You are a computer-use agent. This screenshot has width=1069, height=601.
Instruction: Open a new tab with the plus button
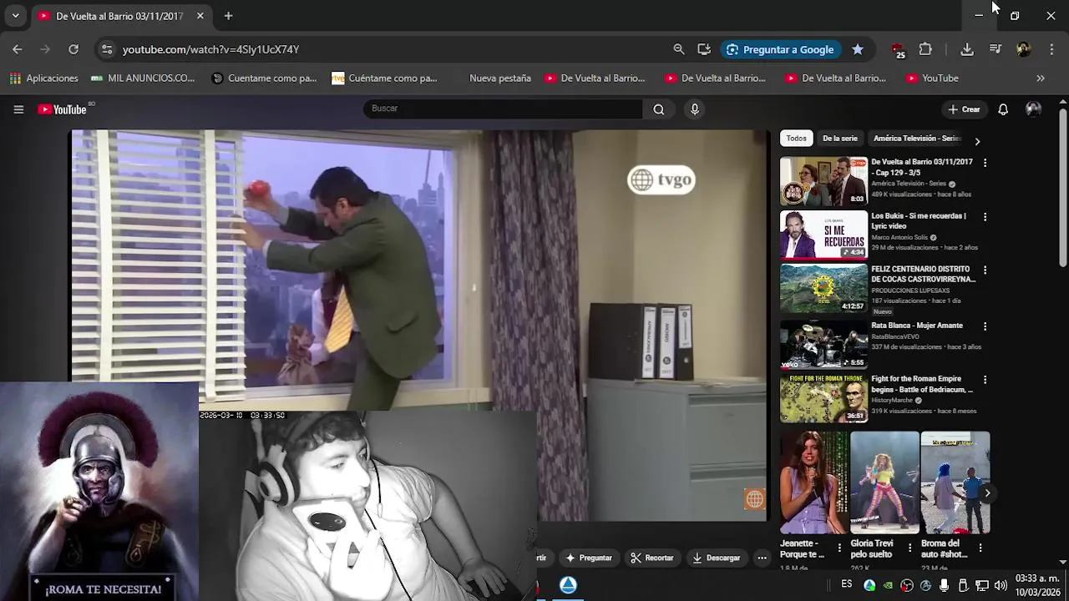click(228, 16)
